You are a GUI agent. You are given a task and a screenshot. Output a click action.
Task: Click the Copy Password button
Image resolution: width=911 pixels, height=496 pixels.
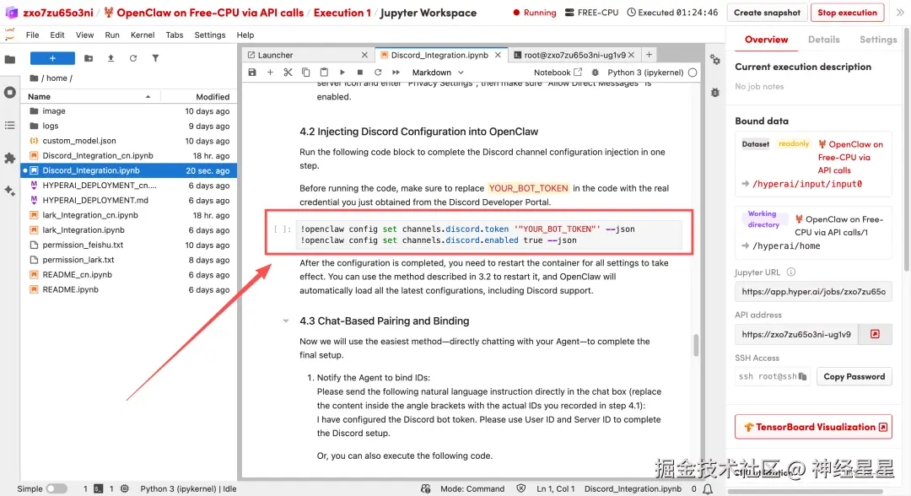click(x=854, y=376)
